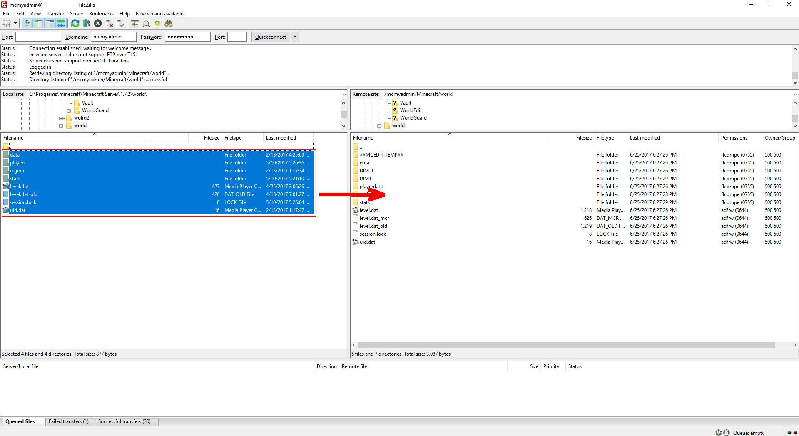Select local level.dat_old file
The height and width of the screenshot is (436, 799).
pos(158,194)
